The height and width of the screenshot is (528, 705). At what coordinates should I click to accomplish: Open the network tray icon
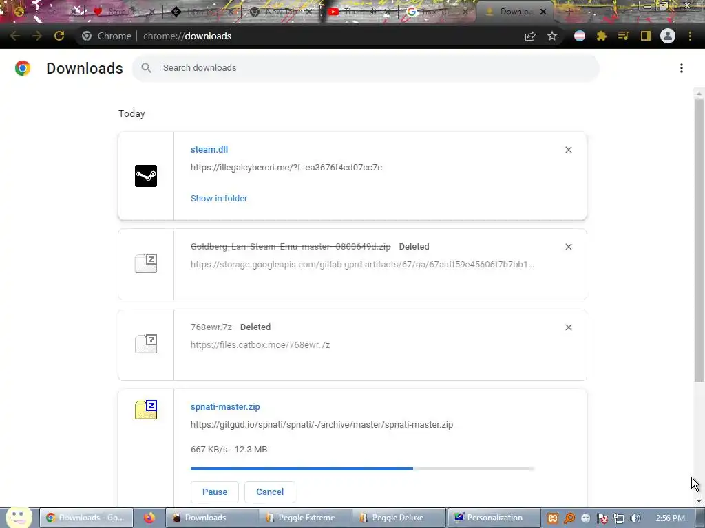619,518
